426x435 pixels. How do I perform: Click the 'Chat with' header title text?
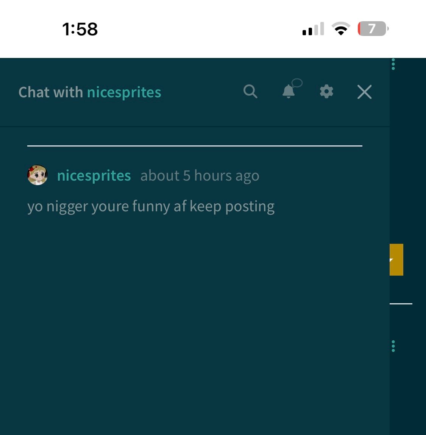(50, 92)
